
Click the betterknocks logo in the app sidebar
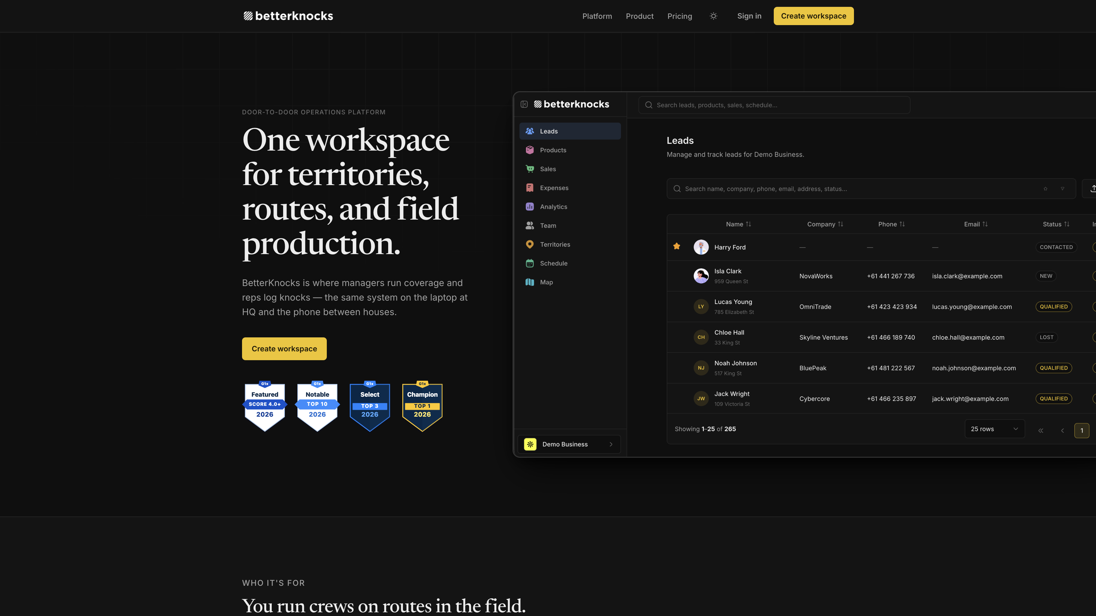pyautogui.click(x=571, y=104)
